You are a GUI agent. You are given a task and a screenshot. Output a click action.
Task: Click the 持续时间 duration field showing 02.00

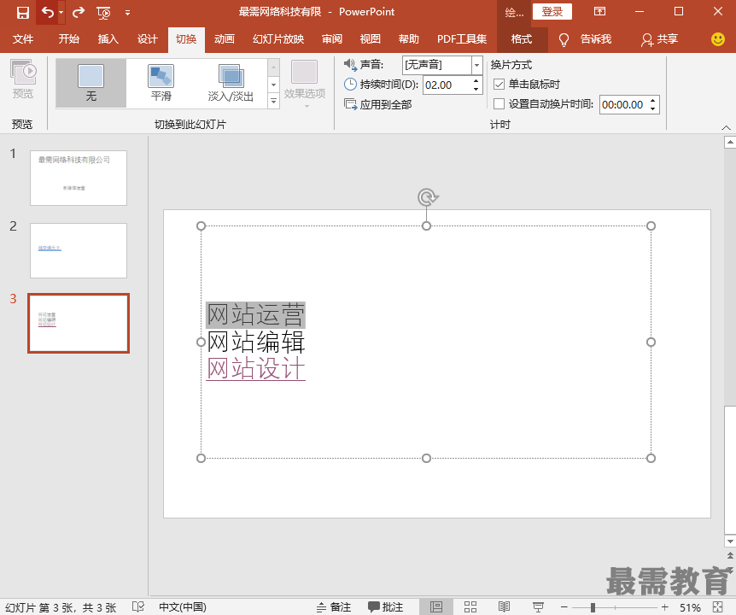point(446,85)
